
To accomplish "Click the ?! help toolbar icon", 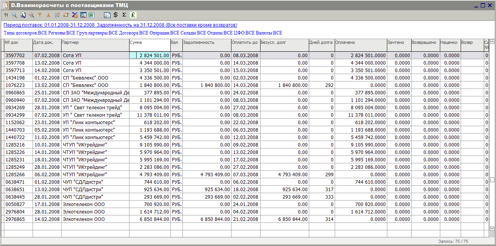I will pyautogui.click(x=6, y=15).
